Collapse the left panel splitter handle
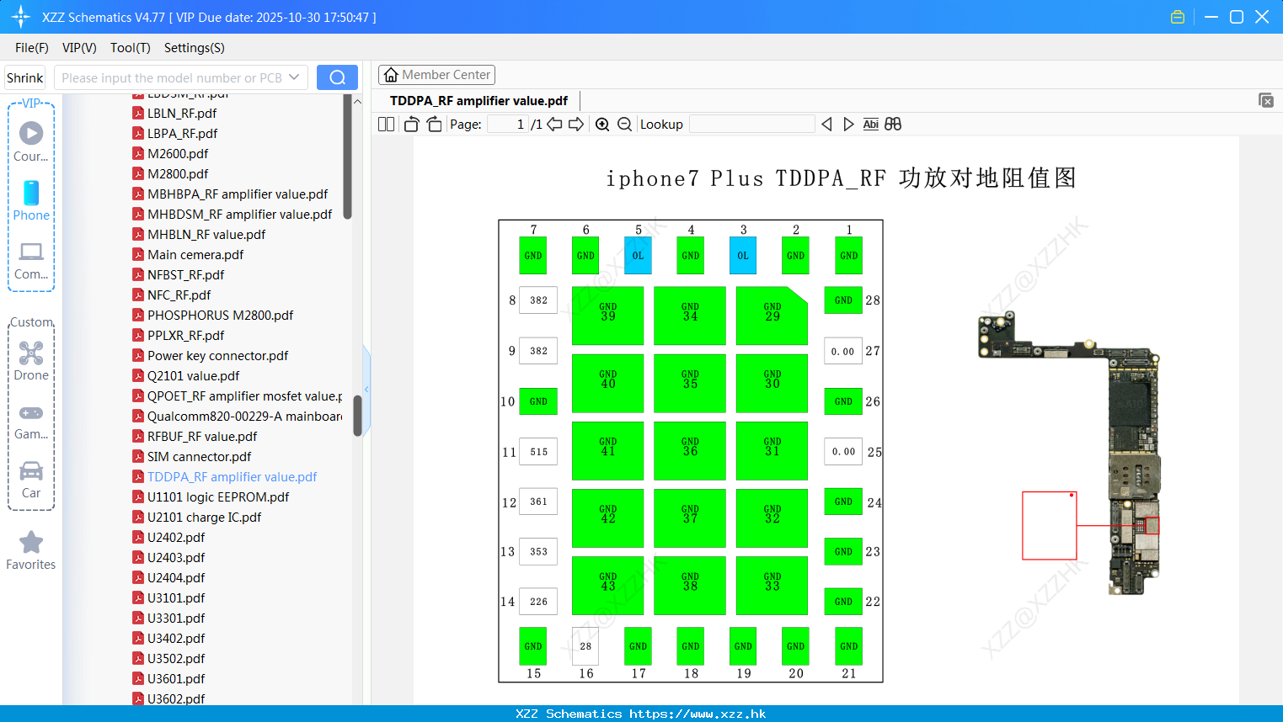Image resolution: width=1283 pixels, height=722 pixels. 366,389
